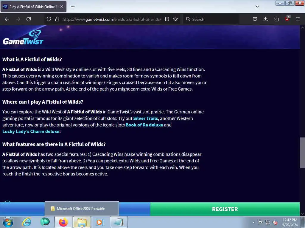This screenshot has height=228, width=305.
Task: Toggle reader view icon in address bar
Action: pos(167,19)
